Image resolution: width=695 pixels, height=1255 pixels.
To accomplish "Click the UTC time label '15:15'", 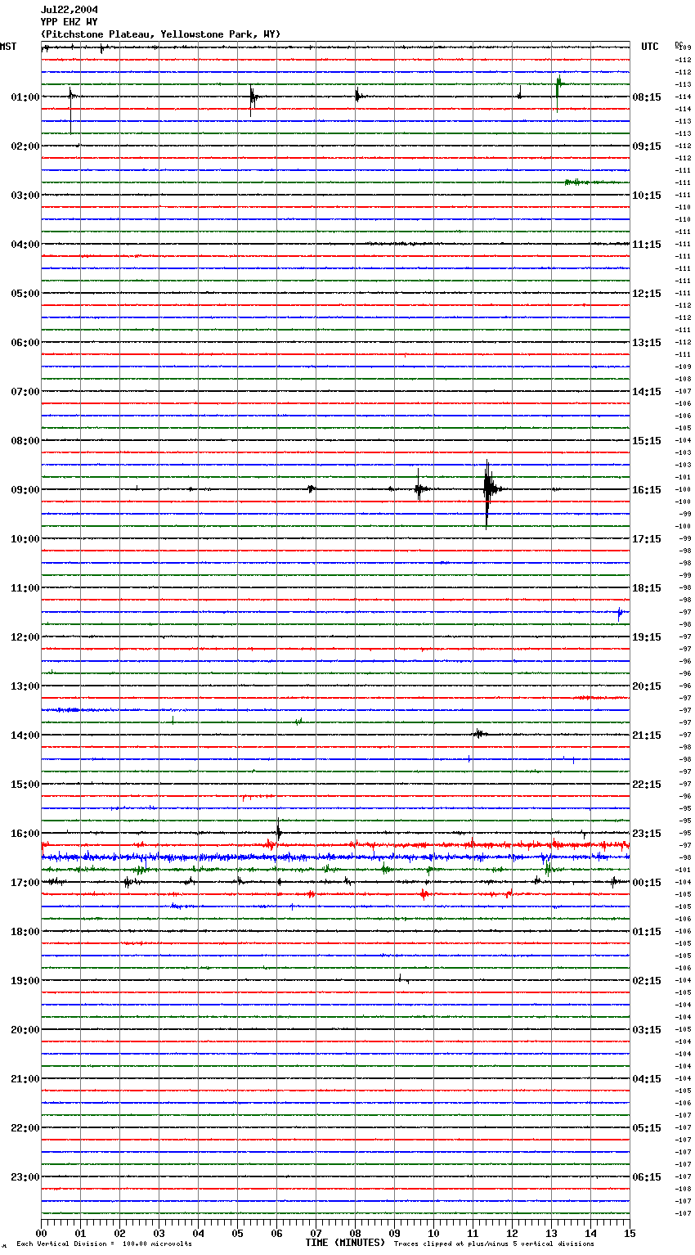I will 647,441.
